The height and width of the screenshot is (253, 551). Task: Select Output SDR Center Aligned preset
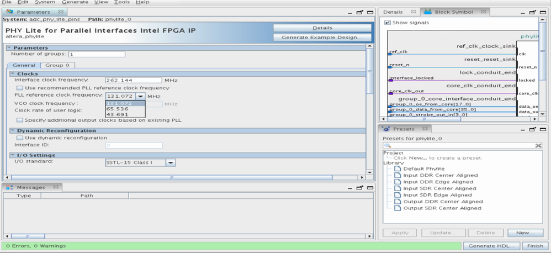tap(442, 208)
